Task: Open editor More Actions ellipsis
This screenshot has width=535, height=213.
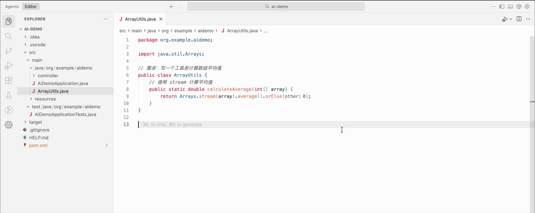Action: coord(528,19)
